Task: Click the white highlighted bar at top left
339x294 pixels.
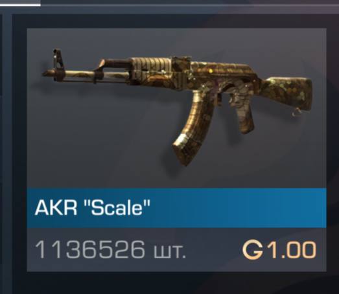Action: coord(20,3)
